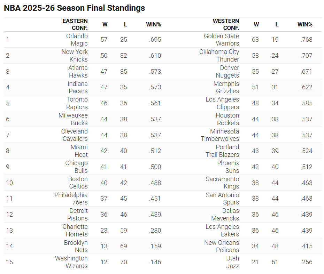Click the NBA 2025-26 Season Final Standings title

pyautogui.click(x=74, y=8)
